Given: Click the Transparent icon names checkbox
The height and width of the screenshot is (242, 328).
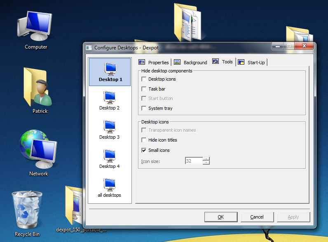Looking at the screenshot, I should (144, 130).
